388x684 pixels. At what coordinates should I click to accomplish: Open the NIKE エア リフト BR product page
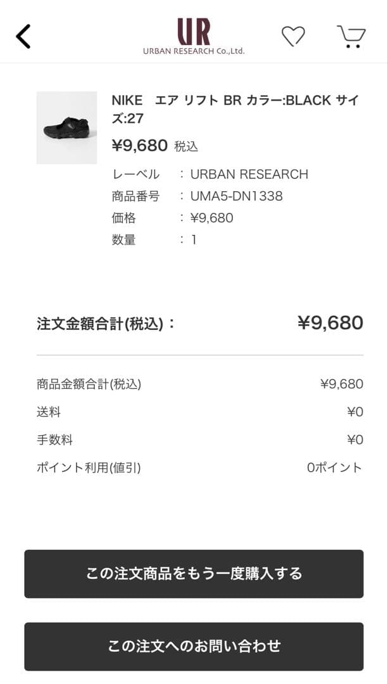click(234, 108)
